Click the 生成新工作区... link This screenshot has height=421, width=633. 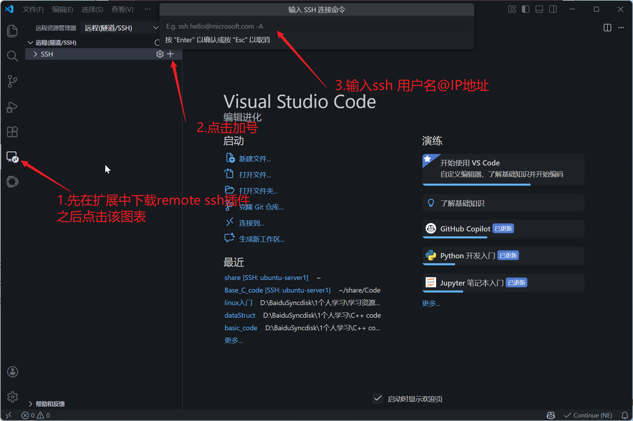click(x=262, y=239)
